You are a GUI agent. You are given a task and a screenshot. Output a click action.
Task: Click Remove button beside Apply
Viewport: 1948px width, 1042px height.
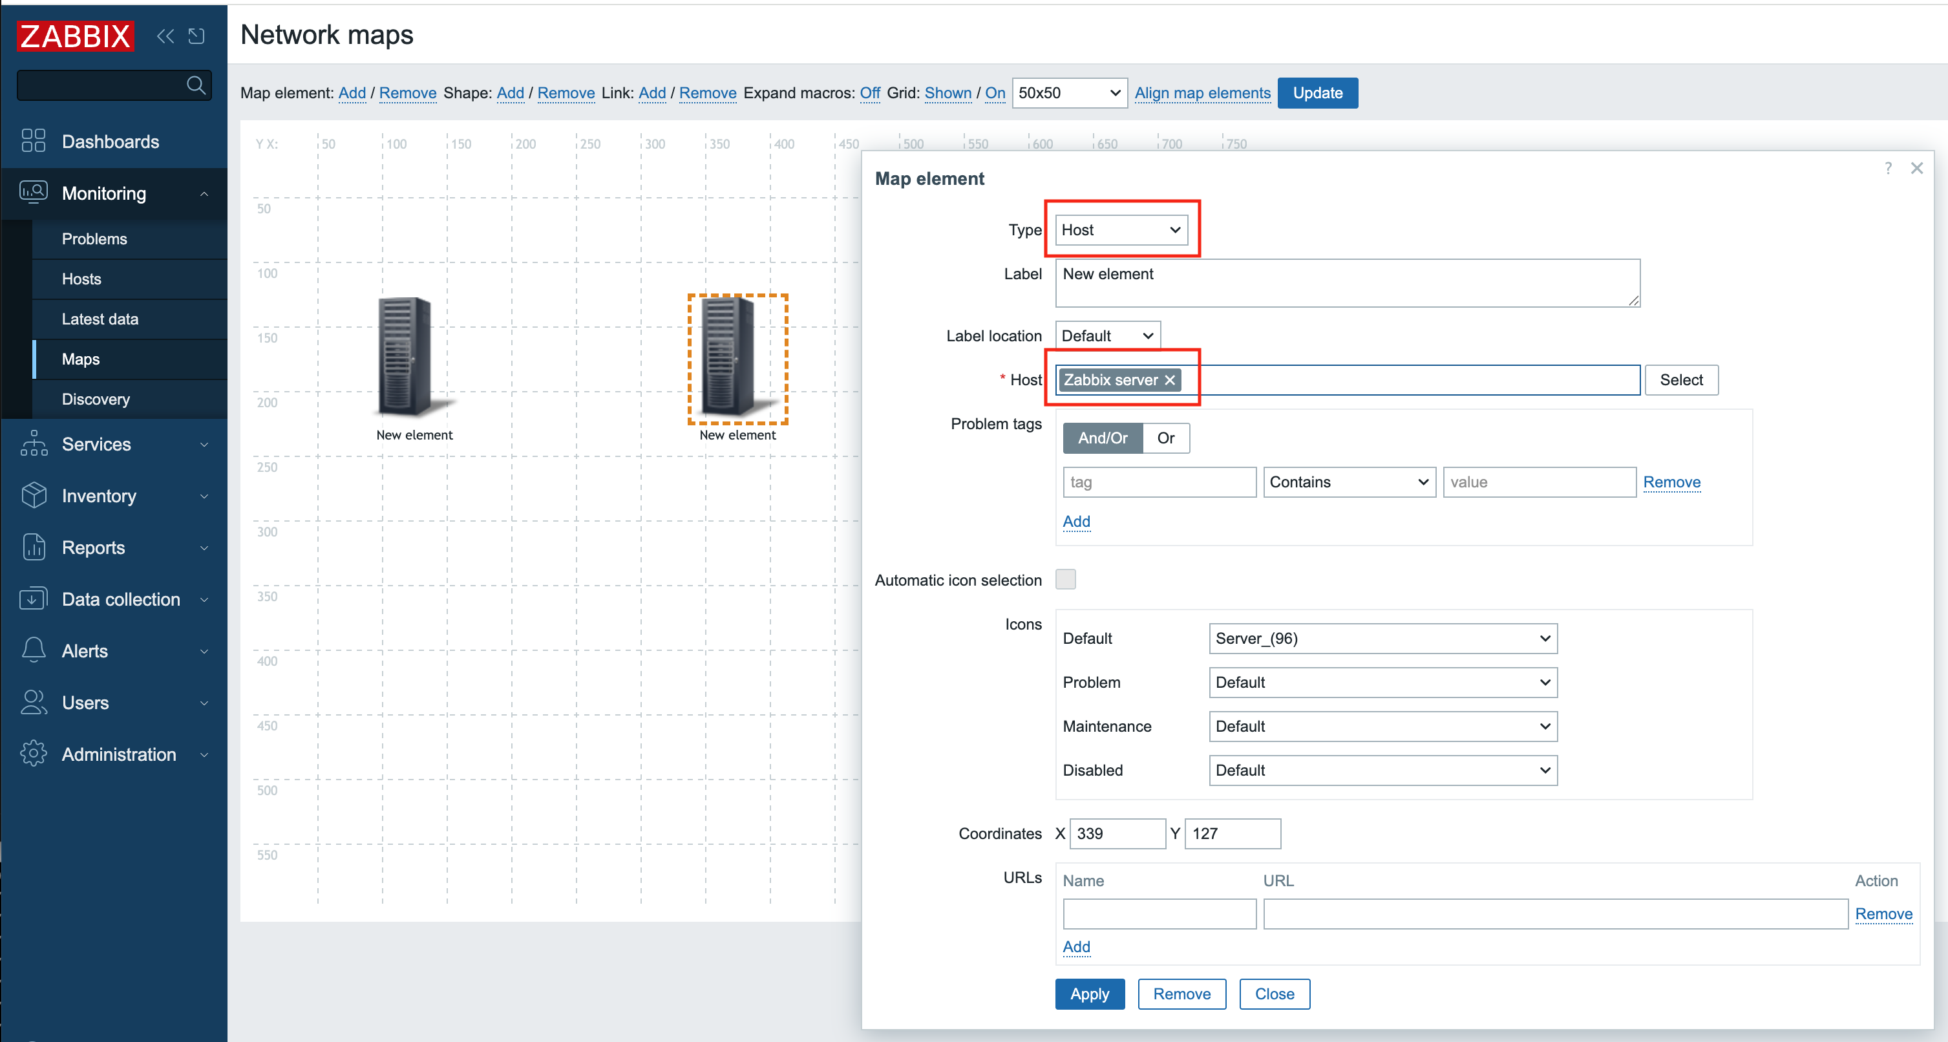tap(1182, 994)
